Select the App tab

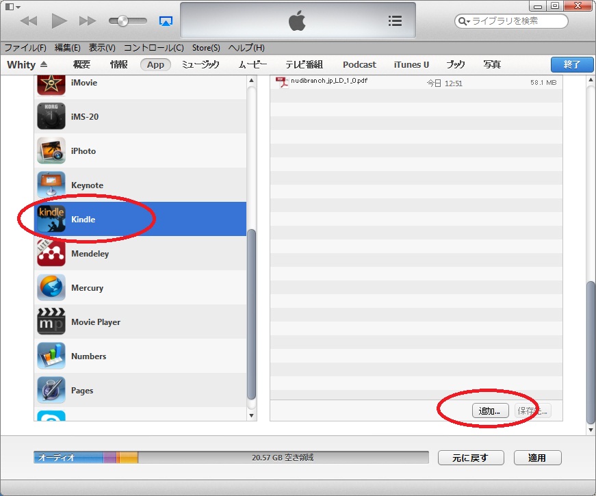(155, 64)
